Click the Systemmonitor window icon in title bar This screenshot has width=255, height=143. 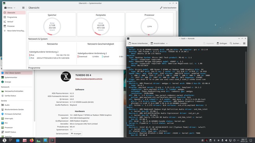click(x=4, y=3)
